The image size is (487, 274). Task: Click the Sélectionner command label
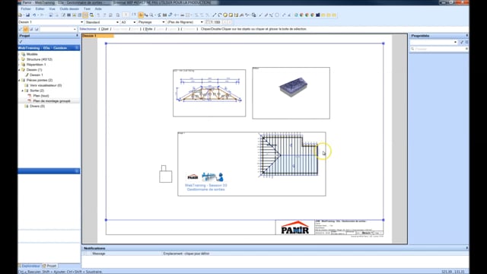88,29
